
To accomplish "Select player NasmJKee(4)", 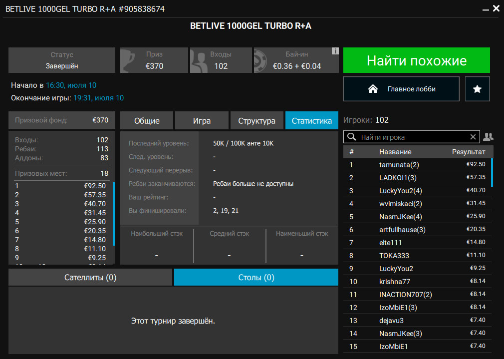I will [417, 217].
